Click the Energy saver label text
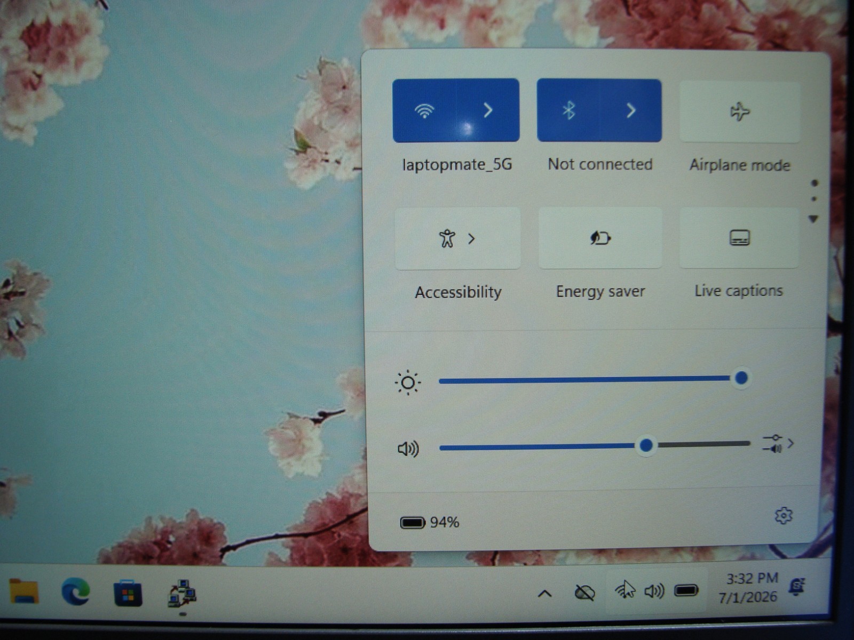The image size is (854, 640). tap(600, 291)
